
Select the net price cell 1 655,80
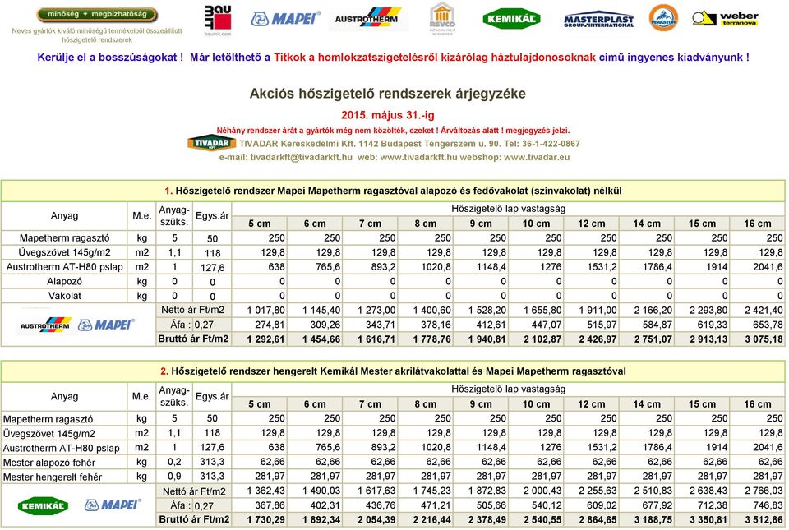pyautogui.click(x=536, y=311)
